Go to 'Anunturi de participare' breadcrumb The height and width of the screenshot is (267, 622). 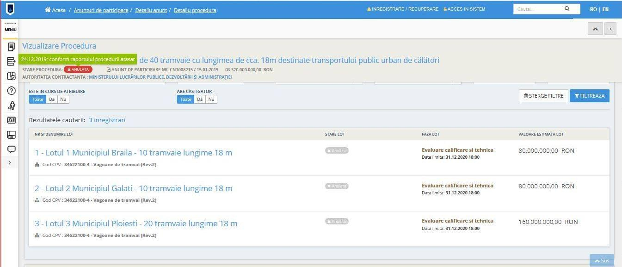point(106,10)
